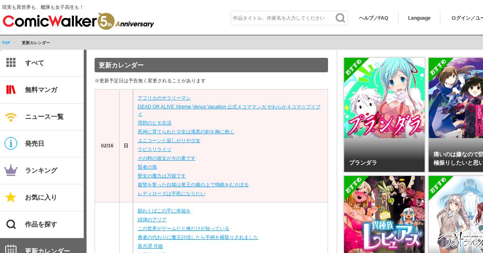This screenshot has height=253, width=483.
Task: Click the 02/16 date cell
Action: click(107, 146)
